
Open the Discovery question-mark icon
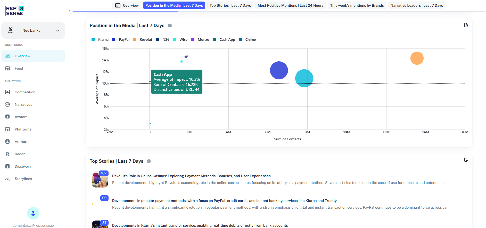tap(7, 166)
